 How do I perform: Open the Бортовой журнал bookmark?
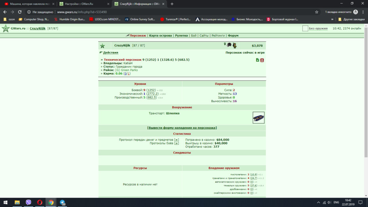(x=283, y=19)
